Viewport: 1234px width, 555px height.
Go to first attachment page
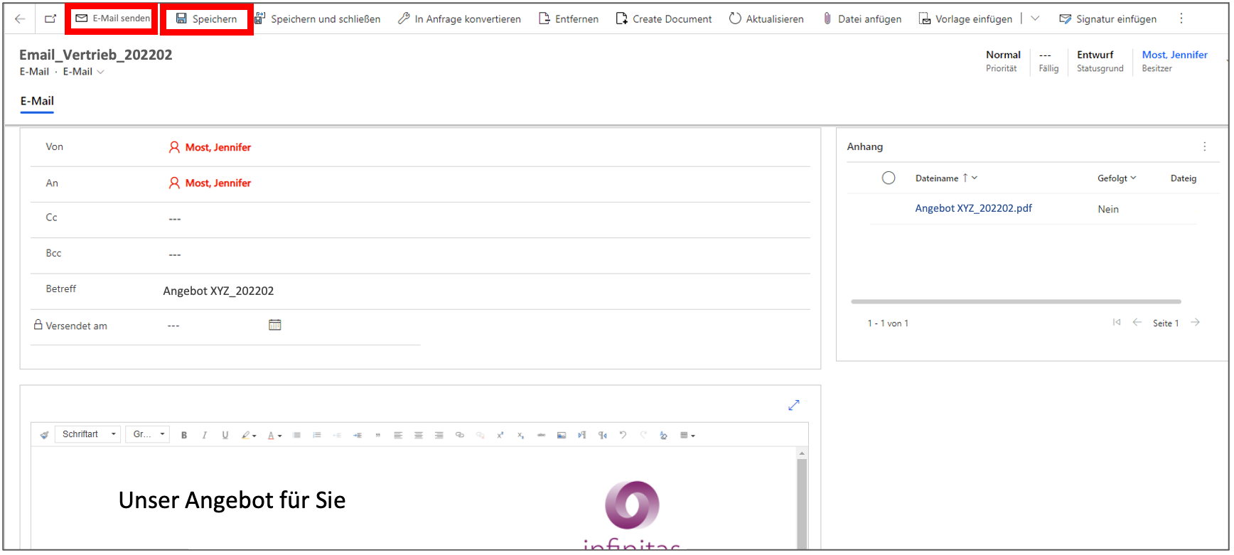pos(1117,323)
